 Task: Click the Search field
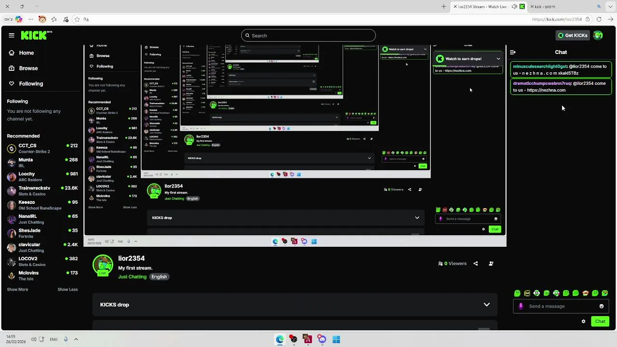[x=308, y=35]
